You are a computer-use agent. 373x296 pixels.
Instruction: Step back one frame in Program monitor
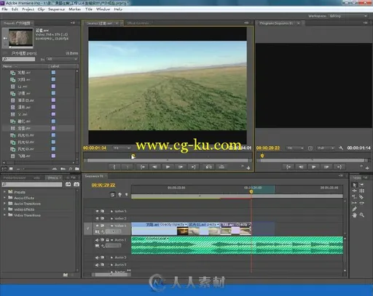pyautogui.click(x=301, y=167)
